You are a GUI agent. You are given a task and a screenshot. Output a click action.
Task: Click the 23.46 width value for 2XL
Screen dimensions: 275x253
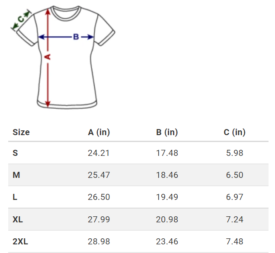click(x=167, y=242)
